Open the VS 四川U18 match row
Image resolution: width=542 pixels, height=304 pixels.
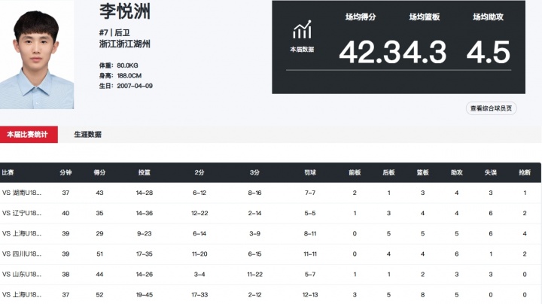point(23,254)
